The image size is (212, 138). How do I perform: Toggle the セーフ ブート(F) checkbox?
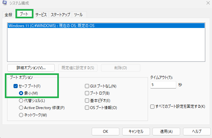tap(15, 86)
